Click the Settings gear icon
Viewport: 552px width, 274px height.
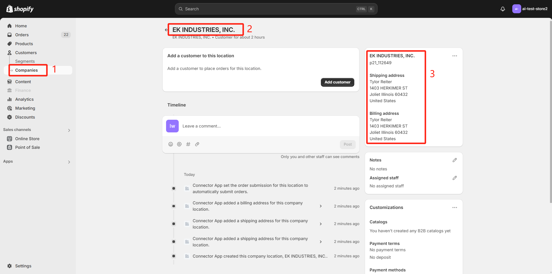(9, 266)
